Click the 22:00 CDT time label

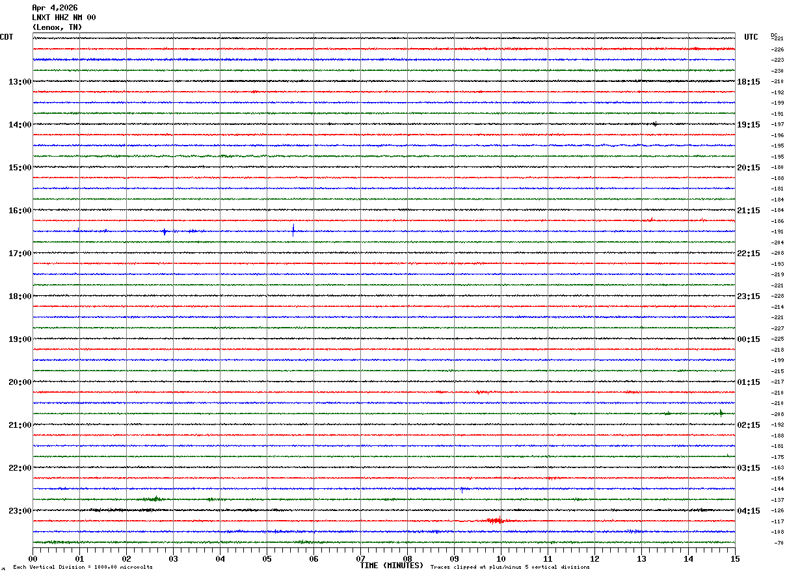20,468
